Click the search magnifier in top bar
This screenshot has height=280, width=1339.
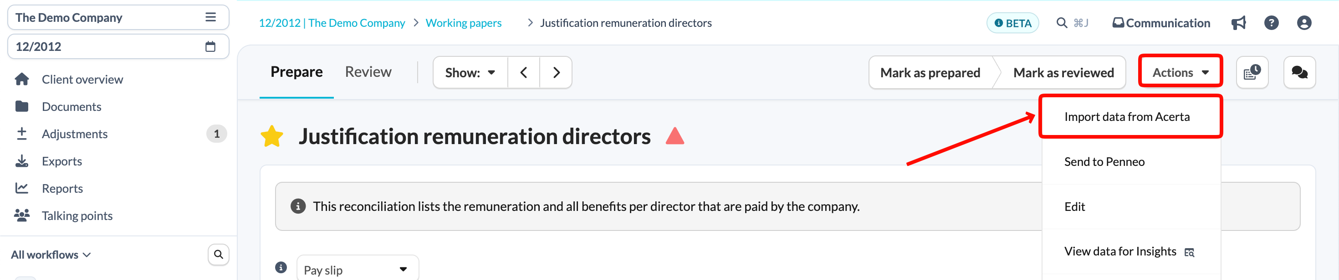point(1062,23)
